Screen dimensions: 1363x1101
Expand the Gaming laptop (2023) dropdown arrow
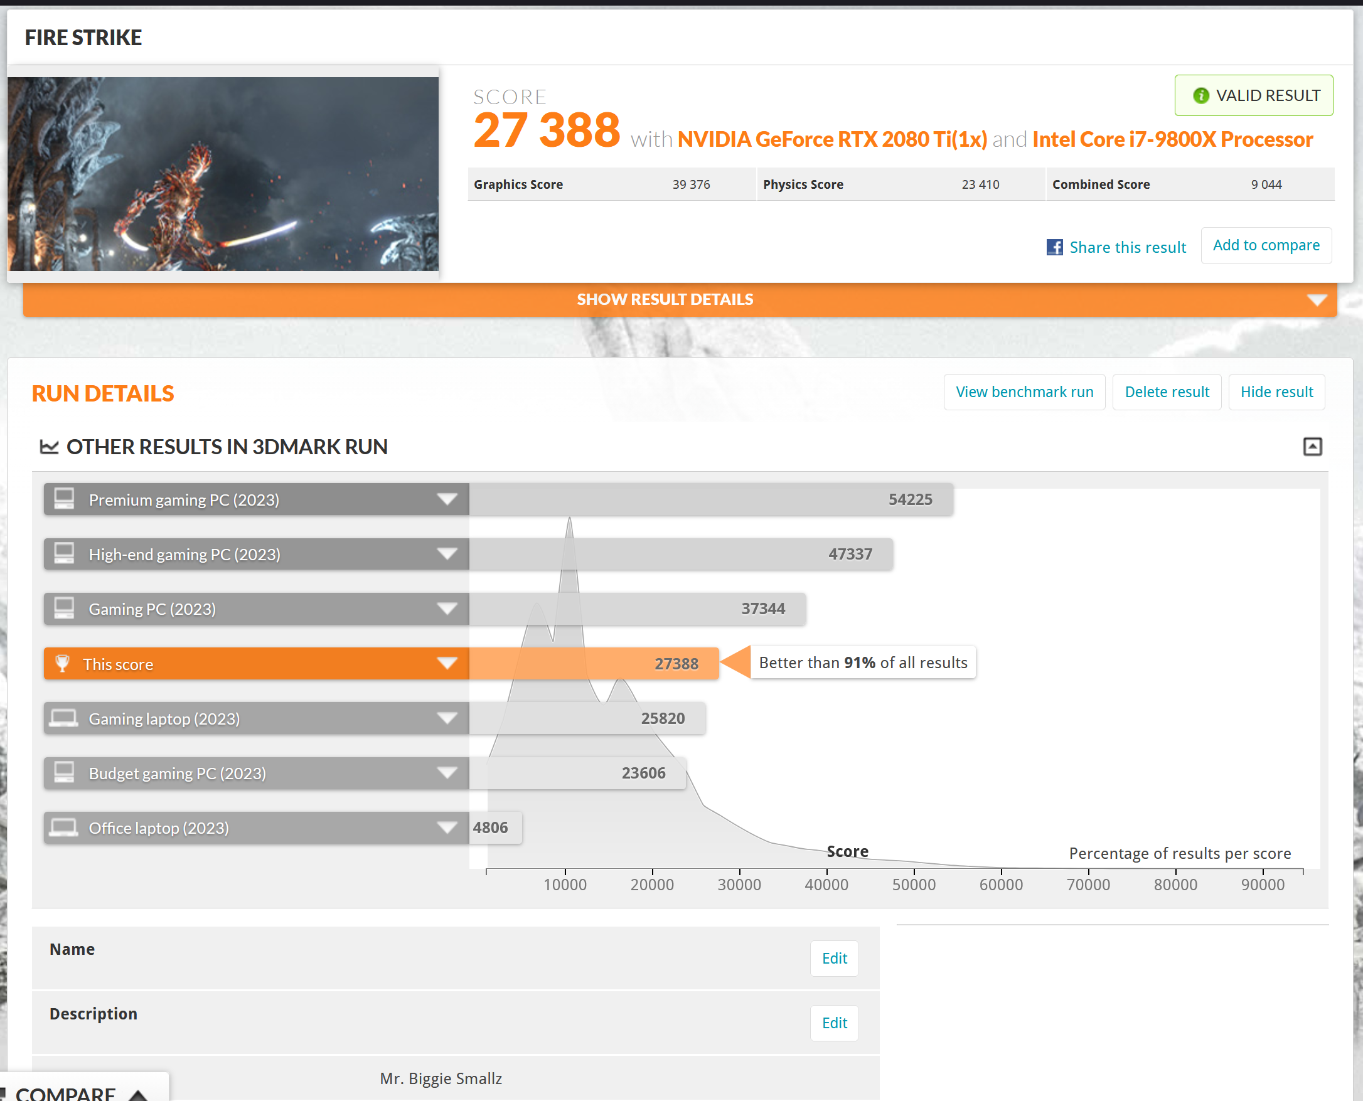tap(447, 718)
